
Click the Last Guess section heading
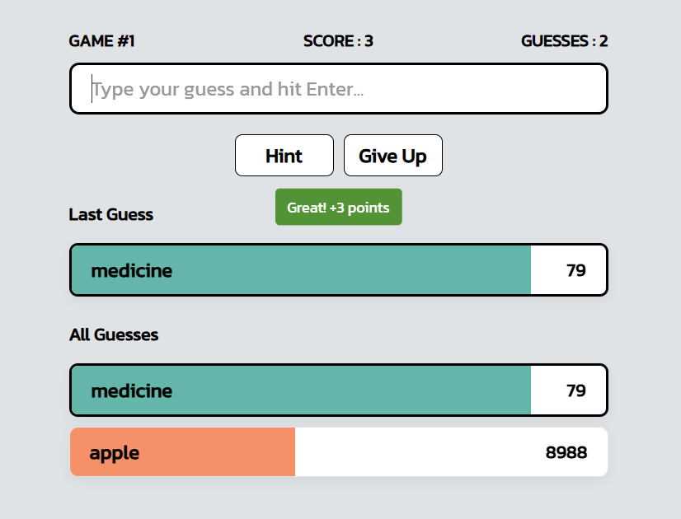click(x=110, y=214)
